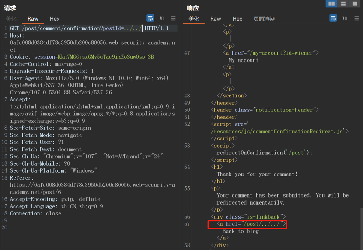Click notification-header class line in response
The height and width of the screenshot is (250, 363).
(x=265, y=110)
